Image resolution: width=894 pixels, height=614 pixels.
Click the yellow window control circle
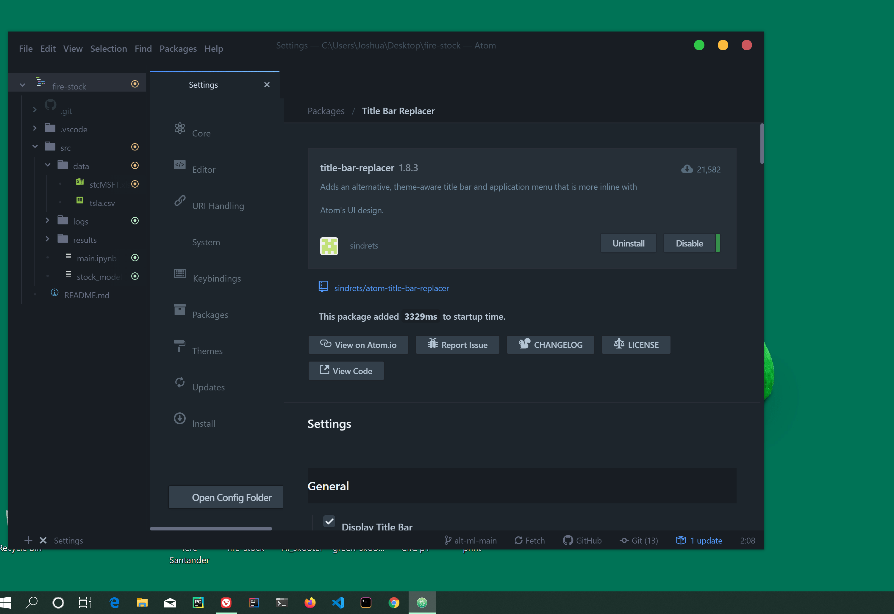723,45
